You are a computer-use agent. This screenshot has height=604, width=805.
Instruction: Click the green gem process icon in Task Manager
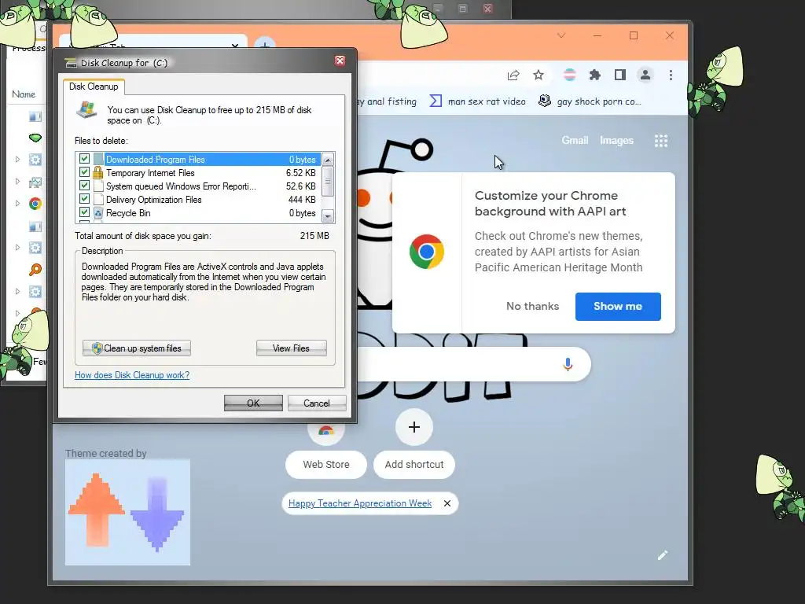tap(35, 138)
